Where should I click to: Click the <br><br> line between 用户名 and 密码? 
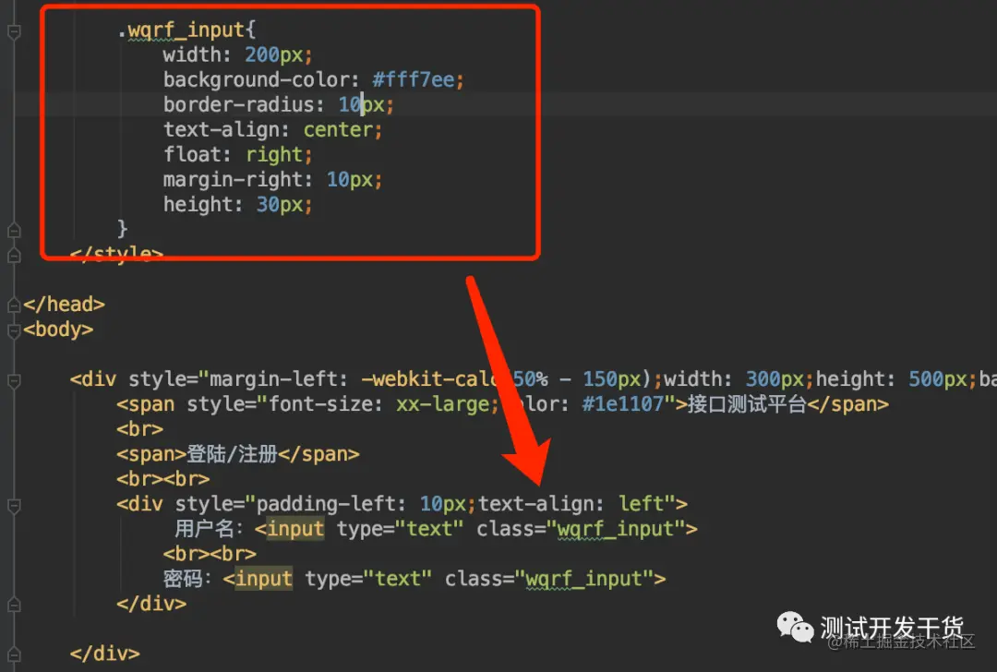tap(210, 554)
